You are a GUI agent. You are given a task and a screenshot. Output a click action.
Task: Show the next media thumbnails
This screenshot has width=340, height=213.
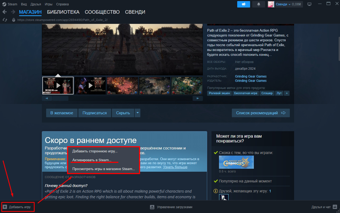[x=198, y=98]
